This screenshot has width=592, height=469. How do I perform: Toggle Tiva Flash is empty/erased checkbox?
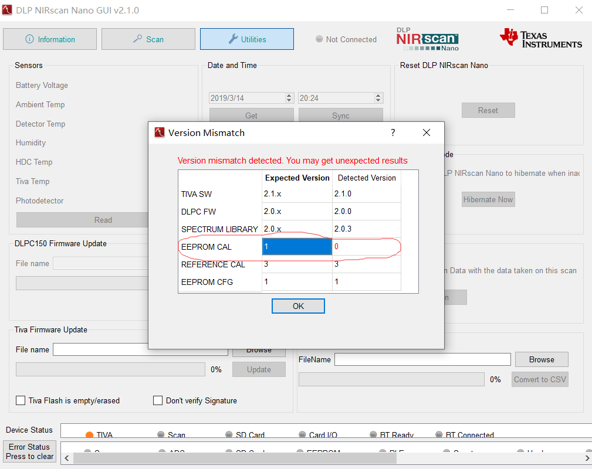coord(21,400)
